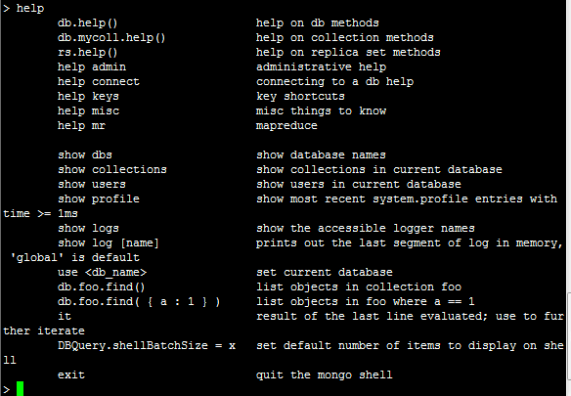Click the 'show dbs' command text
Viewport: 571px width, 396px height.
tap(85, 154)
